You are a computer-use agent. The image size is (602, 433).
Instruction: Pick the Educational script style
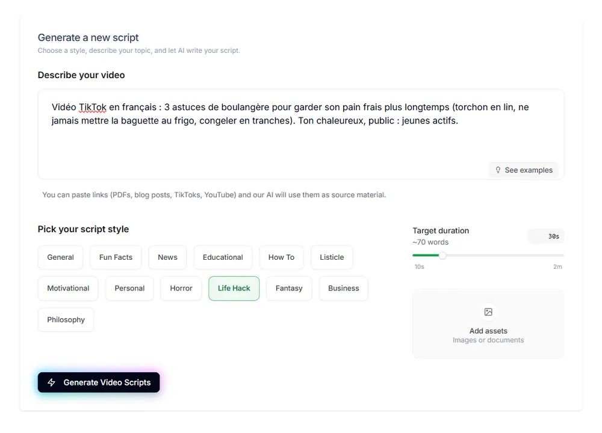point(223,257)
